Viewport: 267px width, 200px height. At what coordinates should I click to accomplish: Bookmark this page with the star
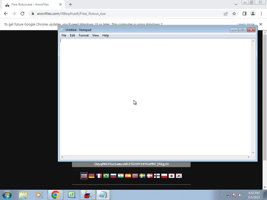(234, 14)
